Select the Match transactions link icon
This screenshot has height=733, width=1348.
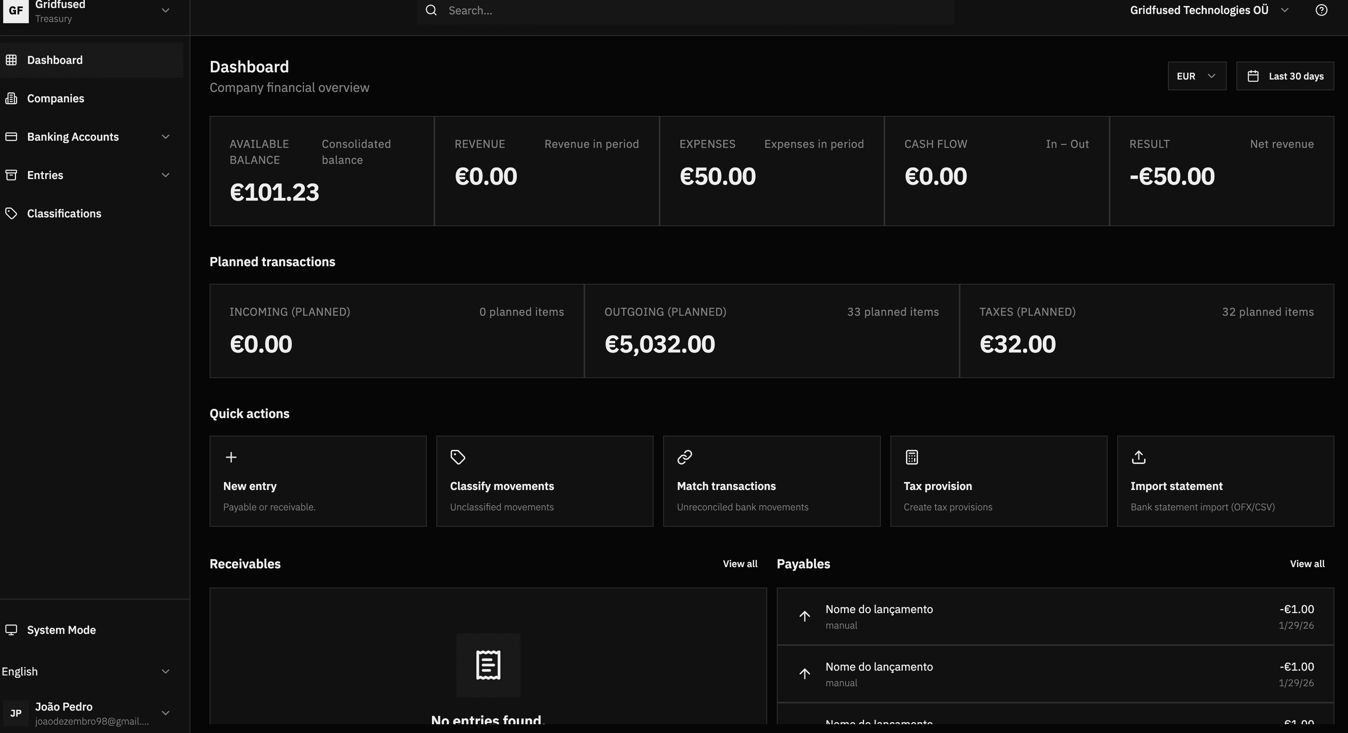684,458
